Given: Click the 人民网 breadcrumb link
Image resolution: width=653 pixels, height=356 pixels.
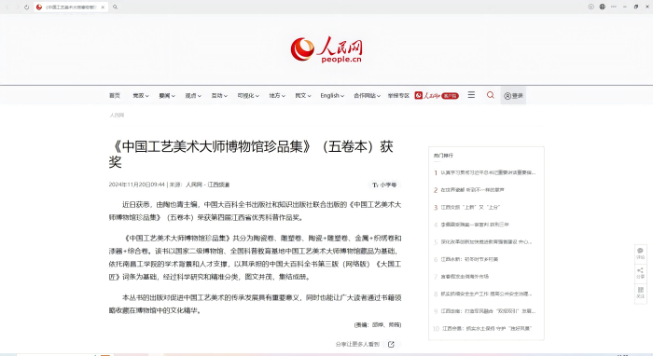Looking at the screenshot, I should click(x=117, y=116).
